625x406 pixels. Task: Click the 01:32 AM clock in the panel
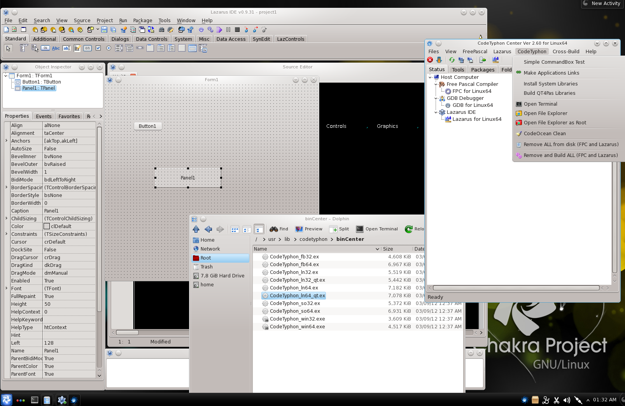(x=604, y=400)
